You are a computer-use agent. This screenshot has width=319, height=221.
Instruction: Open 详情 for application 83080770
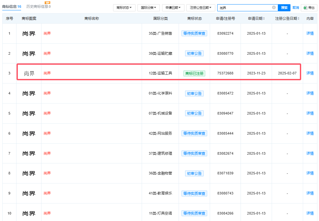point(310,53)
